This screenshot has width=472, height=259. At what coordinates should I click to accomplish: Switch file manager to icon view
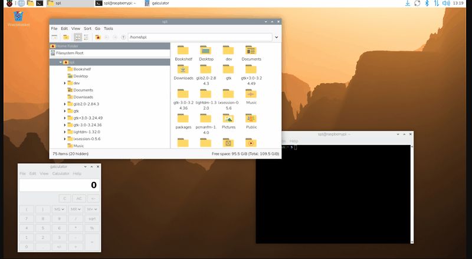coord(77,37)
